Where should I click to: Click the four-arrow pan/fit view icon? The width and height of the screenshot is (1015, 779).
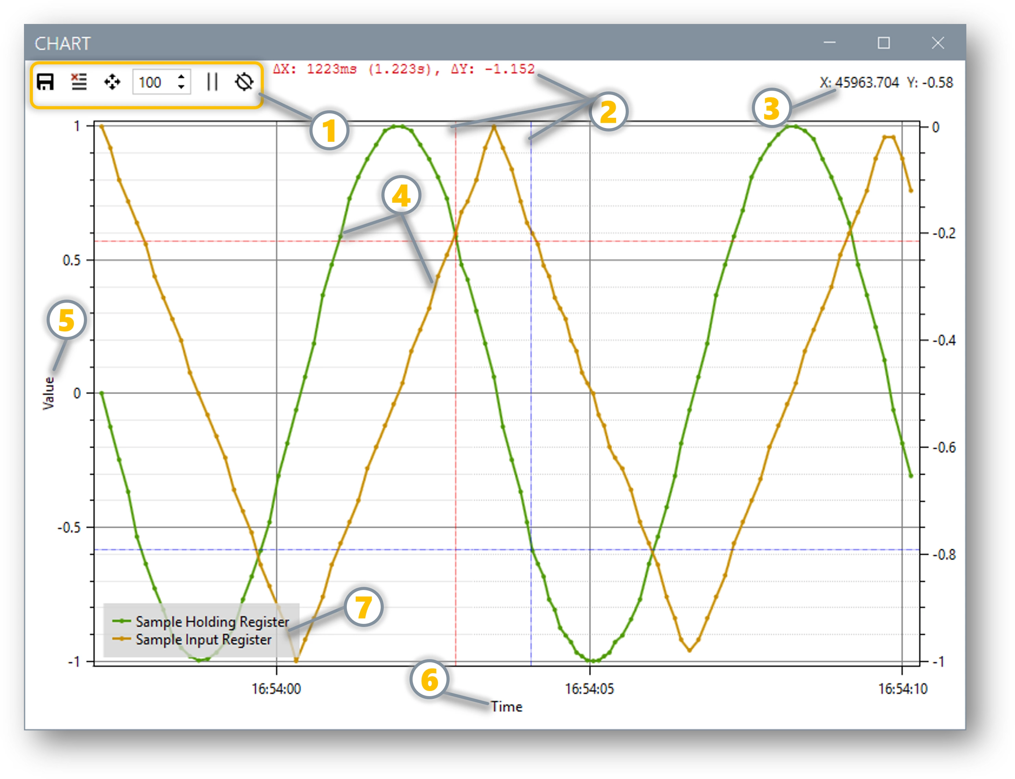pyautogui.click(x=112, y=83)
